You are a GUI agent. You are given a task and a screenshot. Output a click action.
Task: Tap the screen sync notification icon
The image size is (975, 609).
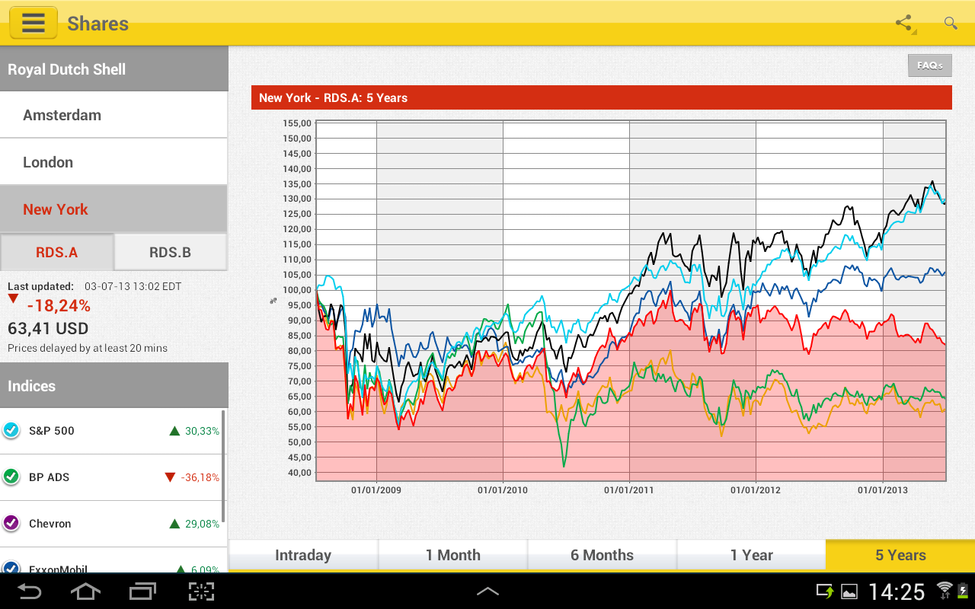825,591
